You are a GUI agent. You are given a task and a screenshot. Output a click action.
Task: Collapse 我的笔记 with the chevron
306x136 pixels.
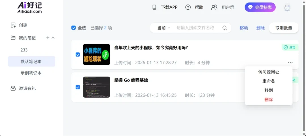tap(53, 38)
